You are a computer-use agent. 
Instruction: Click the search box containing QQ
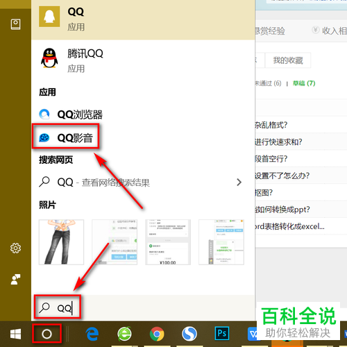click(x=143, y=307)
